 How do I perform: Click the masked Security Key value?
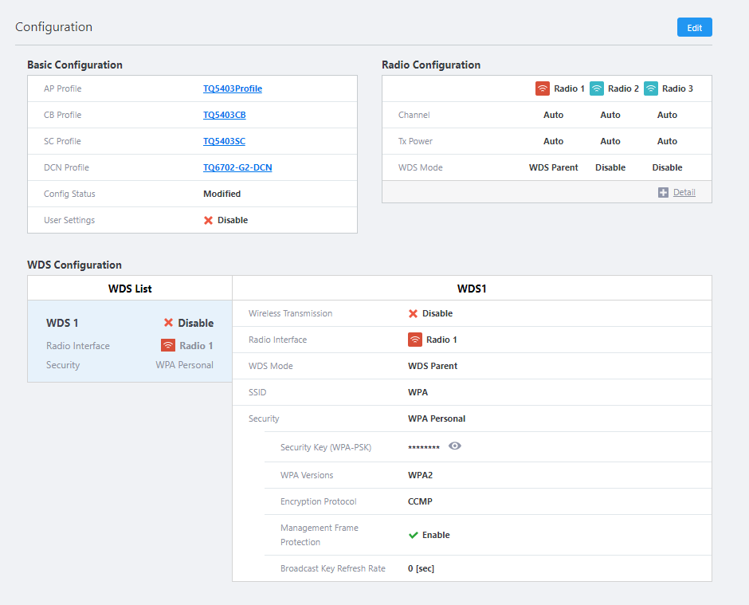coord(423,448)
